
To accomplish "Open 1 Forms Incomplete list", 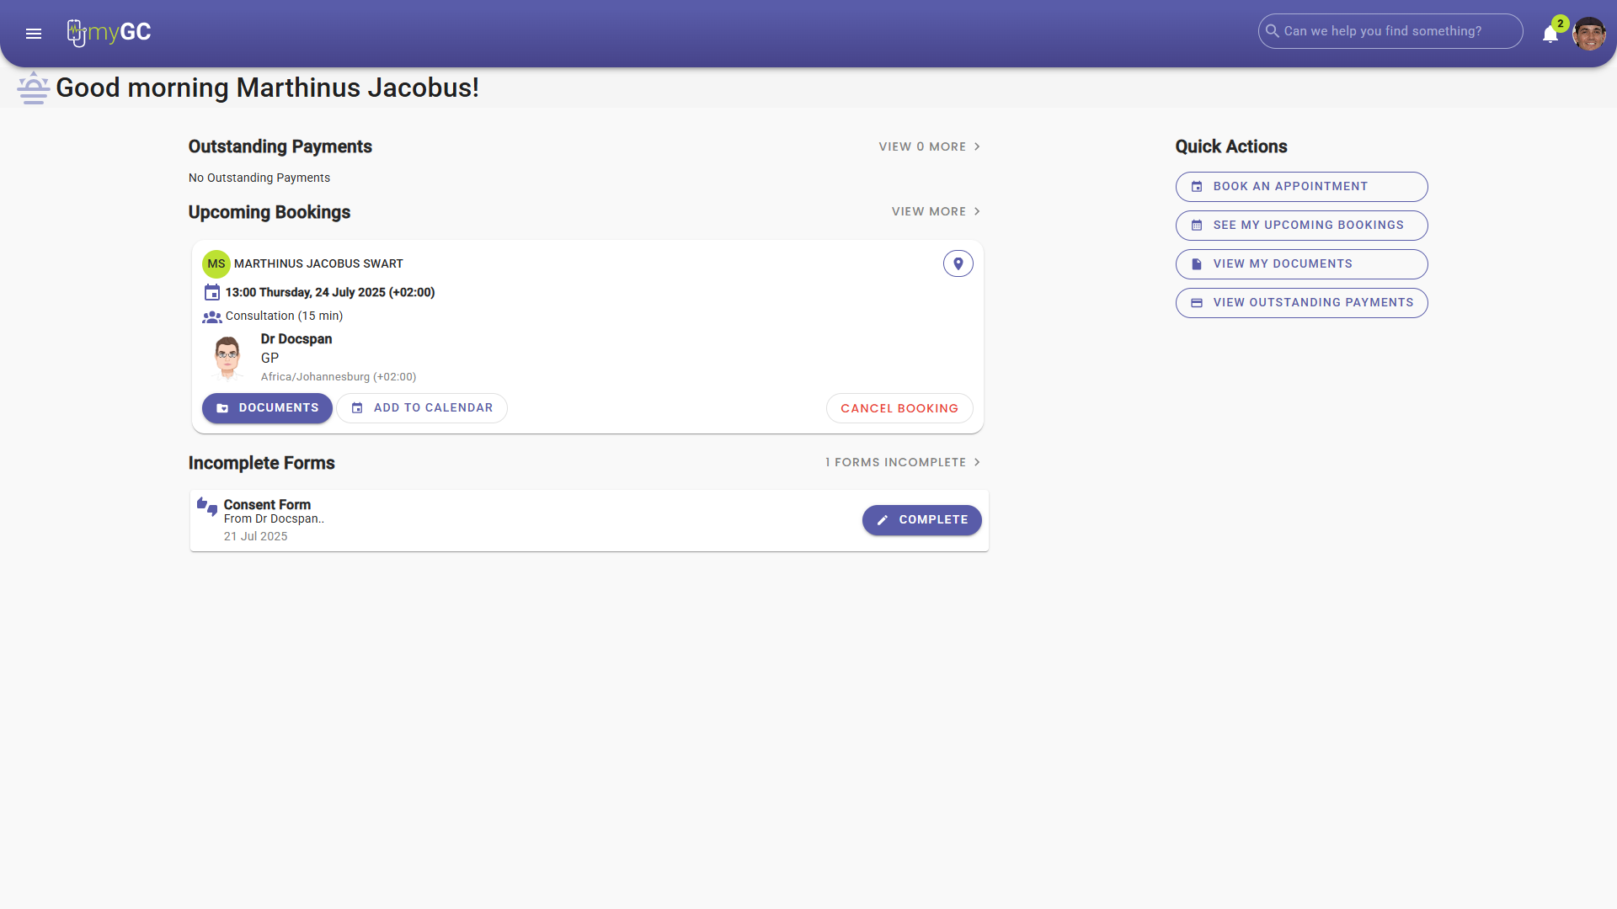I will (902, 463).
